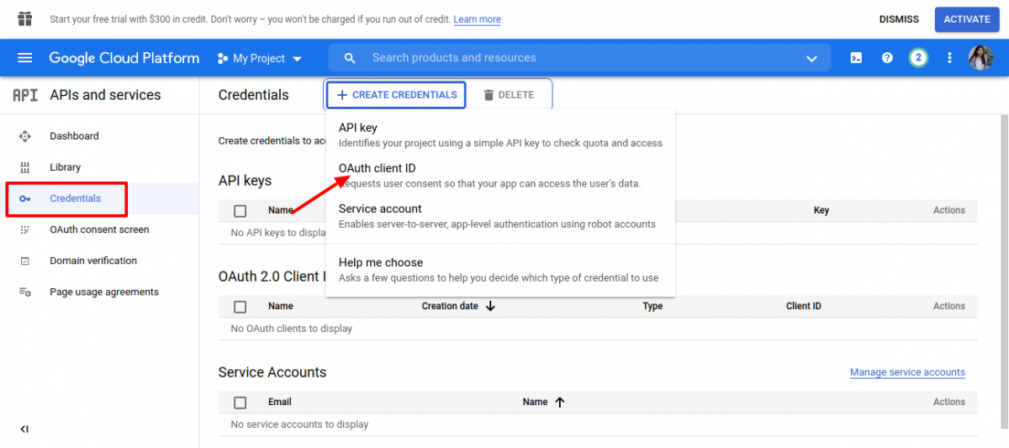Click the Page usage agreements icon

[x=24, y=292]
